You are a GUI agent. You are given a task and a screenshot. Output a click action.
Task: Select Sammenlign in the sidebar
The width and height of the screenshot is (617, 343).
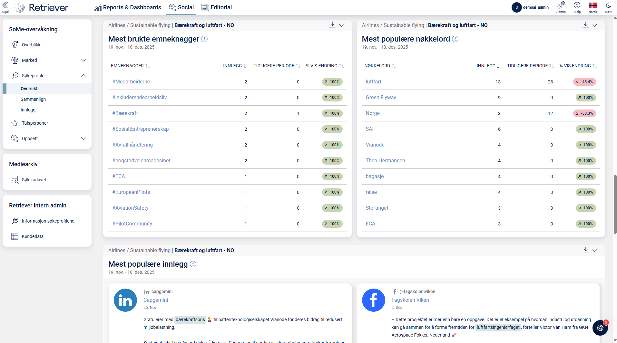point(33,99)
